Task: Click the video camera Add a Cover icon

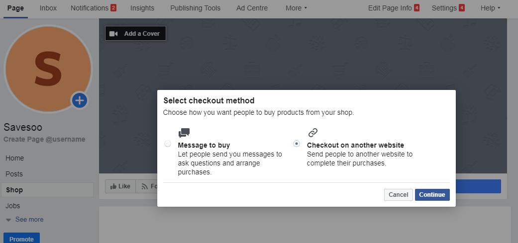Action: (x=113, y=34)
